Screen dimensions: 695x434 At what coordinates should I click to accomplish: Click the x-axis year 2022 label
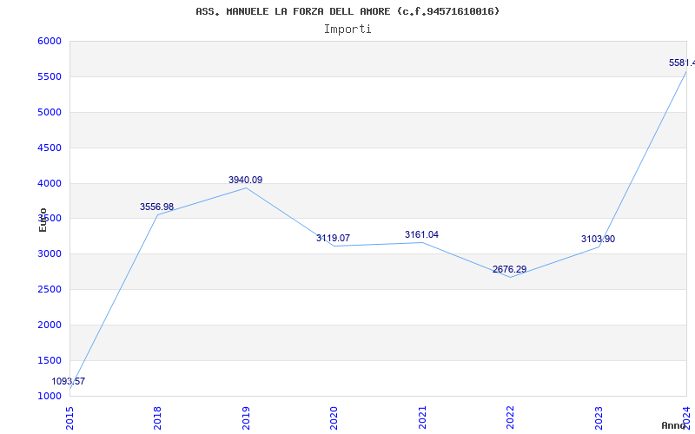pos(511,418)
